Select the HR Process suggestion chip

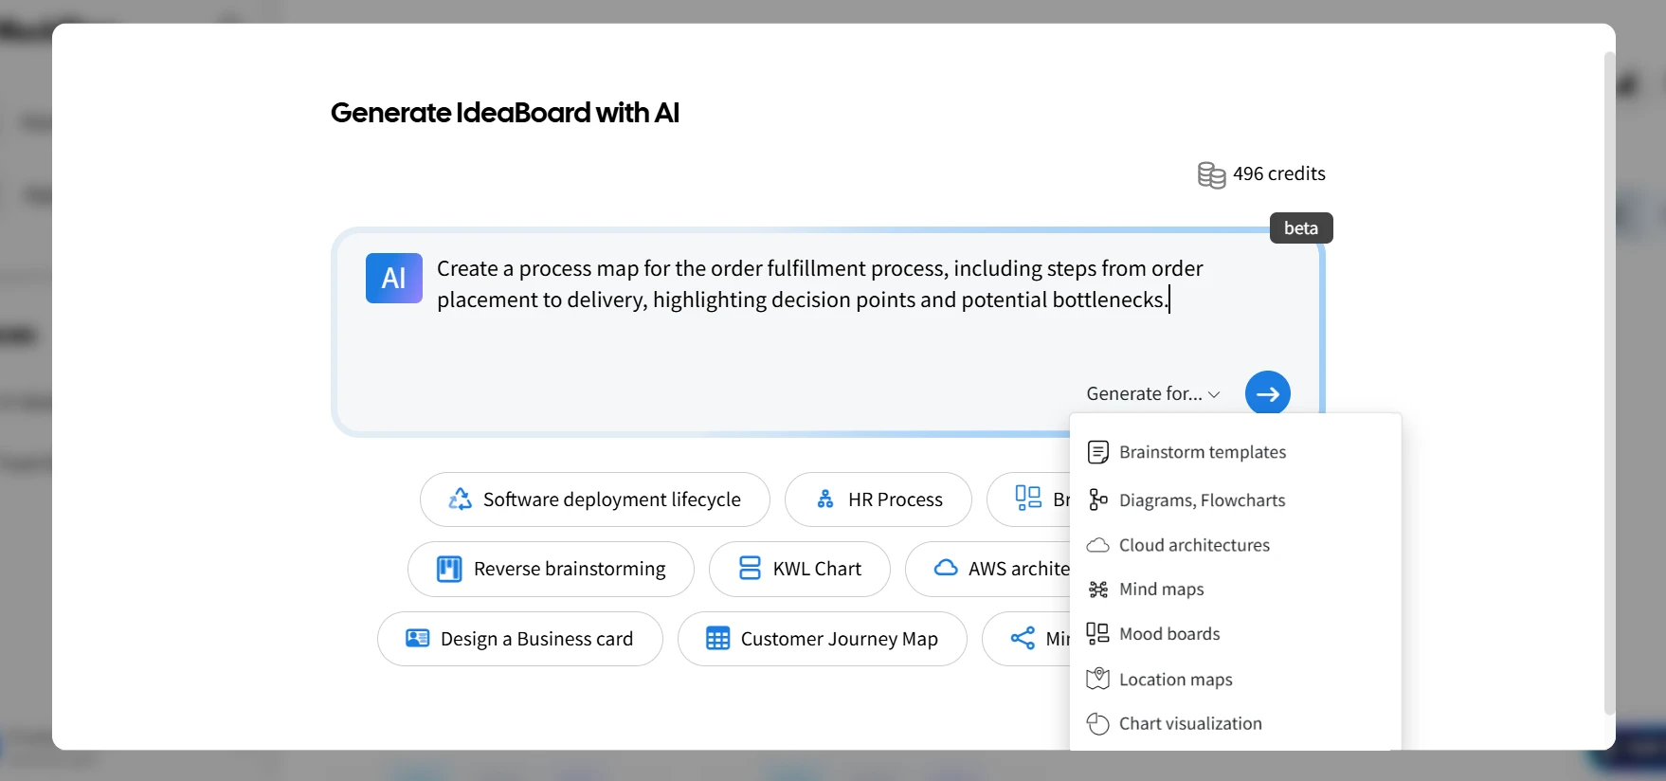[878, 499]
